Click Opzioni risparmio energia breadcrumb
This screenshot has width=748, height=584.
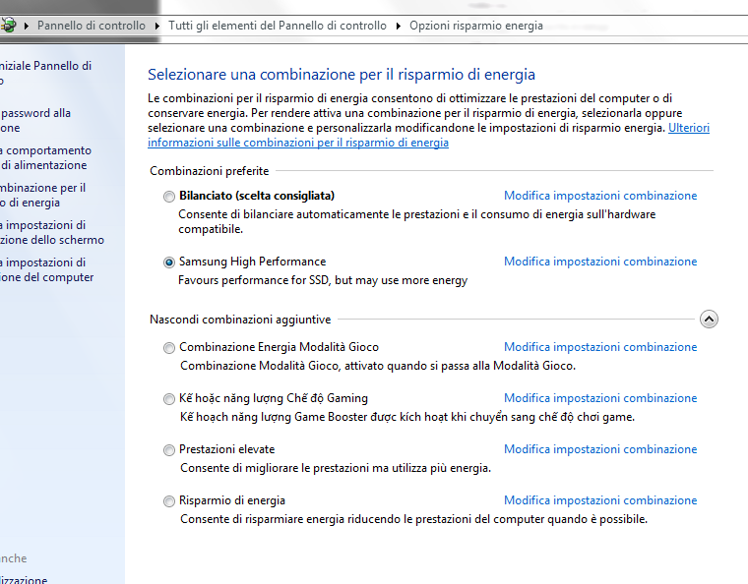pos(476,26)
